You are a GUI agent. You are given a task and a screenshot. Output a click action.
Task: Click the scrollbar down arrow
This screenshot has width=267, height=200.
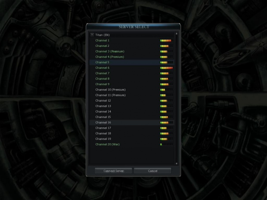click(177, 163)
